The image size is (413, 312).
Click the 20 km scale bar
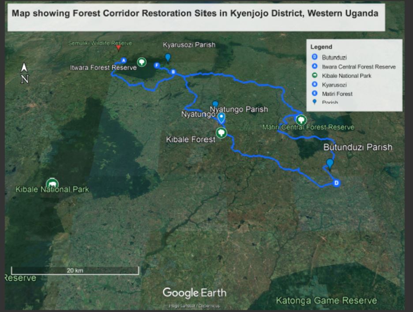(x=75, y=271)
